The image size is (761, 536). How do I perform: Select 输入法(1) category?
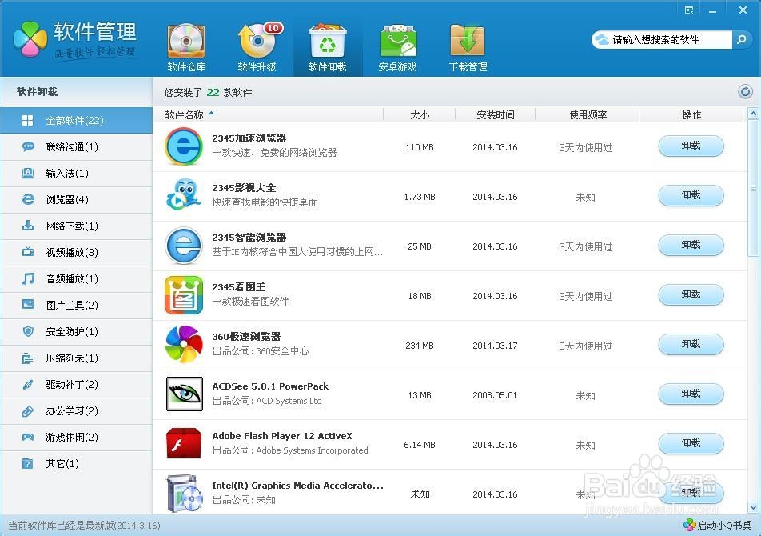(x=76, y=174)
